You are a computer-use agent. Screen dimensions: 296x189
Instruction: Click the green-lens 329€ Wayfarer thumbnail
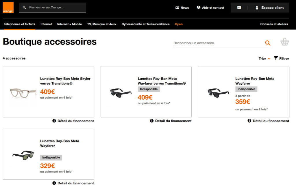coord(23,155)
